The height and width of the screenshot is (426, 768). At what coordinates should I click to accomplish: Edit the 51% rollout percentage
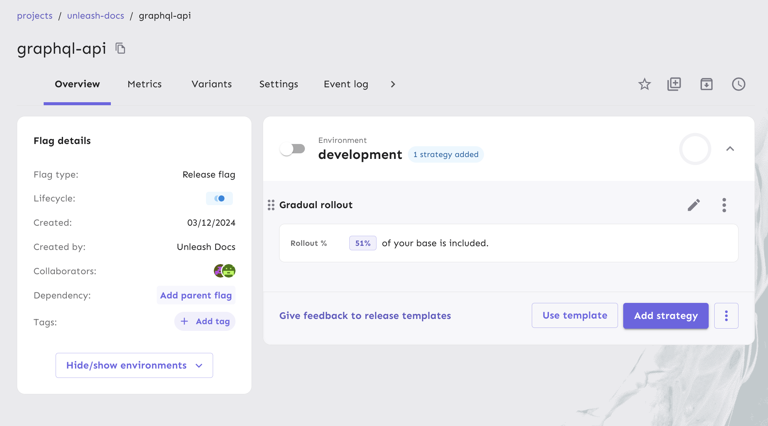point(362,243)
